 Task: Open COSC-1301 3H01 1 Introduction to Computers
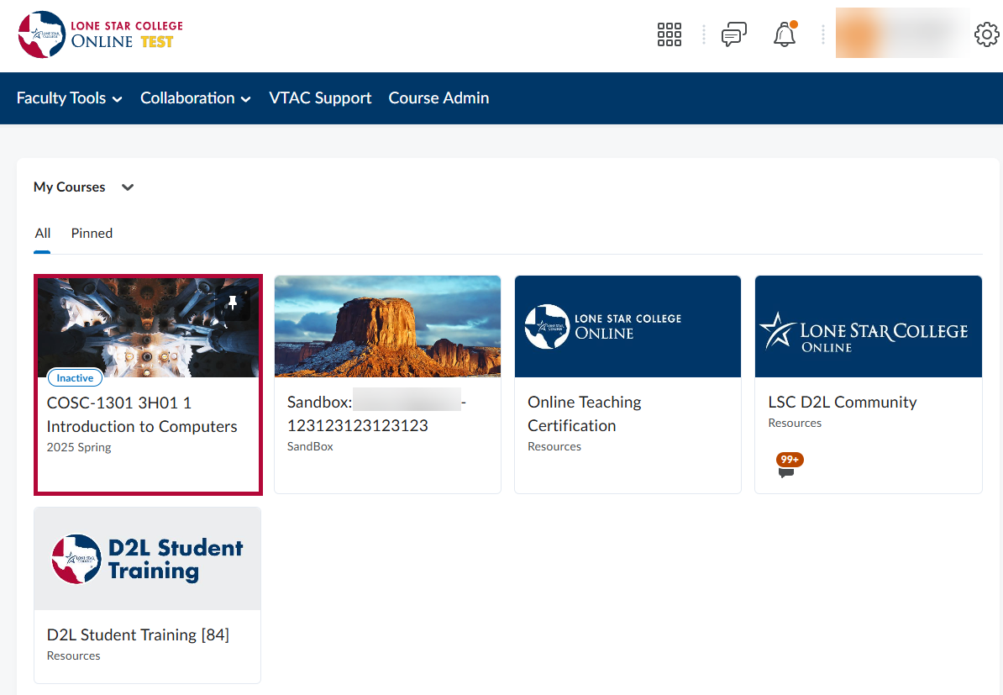coord(142,414)
